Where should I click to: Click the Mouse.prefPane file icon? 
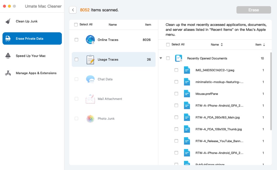point(187,94)
